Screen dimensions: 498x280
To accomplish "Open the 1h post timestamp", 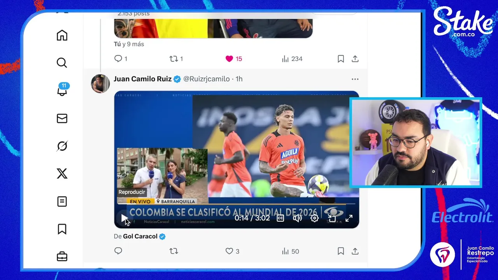I will click(x=239, y=79).
